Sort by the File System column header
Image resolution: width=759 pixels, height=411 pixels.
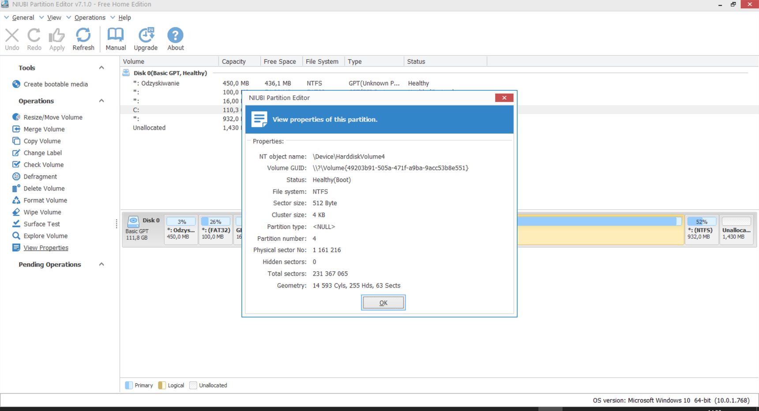(x=323, y=61)
